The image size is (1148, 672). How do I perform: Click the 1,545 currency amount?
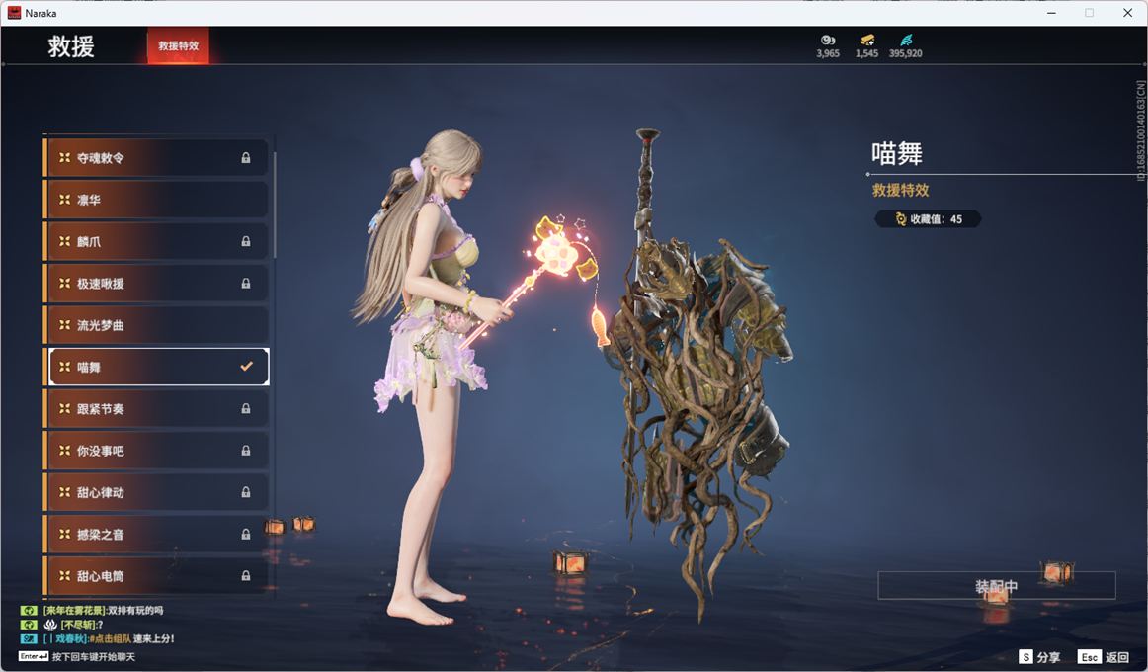point(866,53)
